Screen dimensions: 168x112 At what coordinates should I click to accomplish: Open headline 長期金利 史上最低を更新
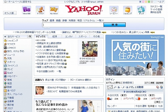click(x=49, y=43)
